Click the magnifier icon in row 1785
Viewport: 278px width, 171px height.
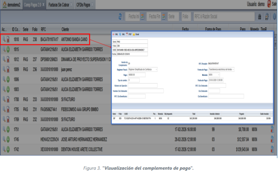click(x=4, y=109)
